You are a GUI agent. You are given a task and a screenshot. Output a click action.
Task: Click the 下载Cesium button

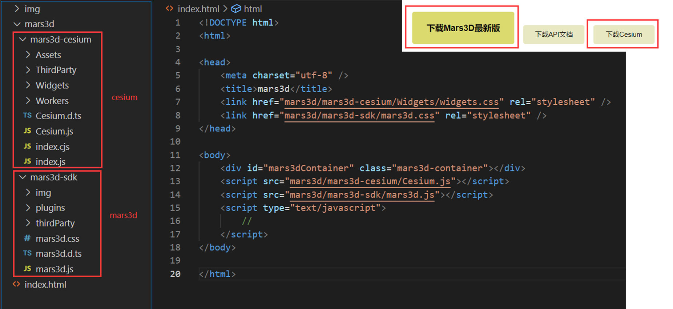624,35
